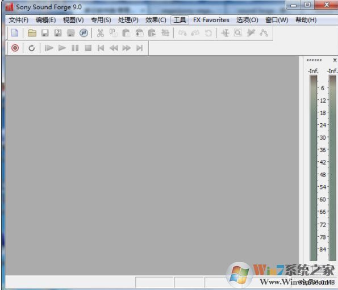Pause playback

(x=75, y=48)
